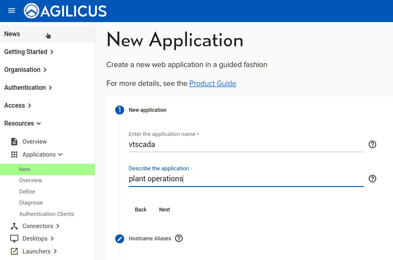Image resolution: width=393 pixels, height=260 pixels.
Task: Expand the Getting Started section
Action: click(29, 52)
